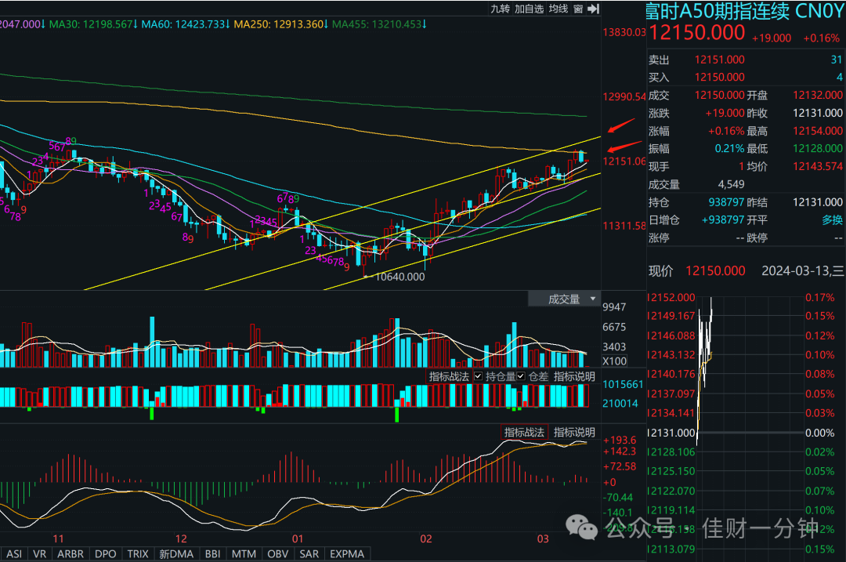Click the 窗 window layout icon
The width and height of the screenshot is (846, 562).
(578, 9)
